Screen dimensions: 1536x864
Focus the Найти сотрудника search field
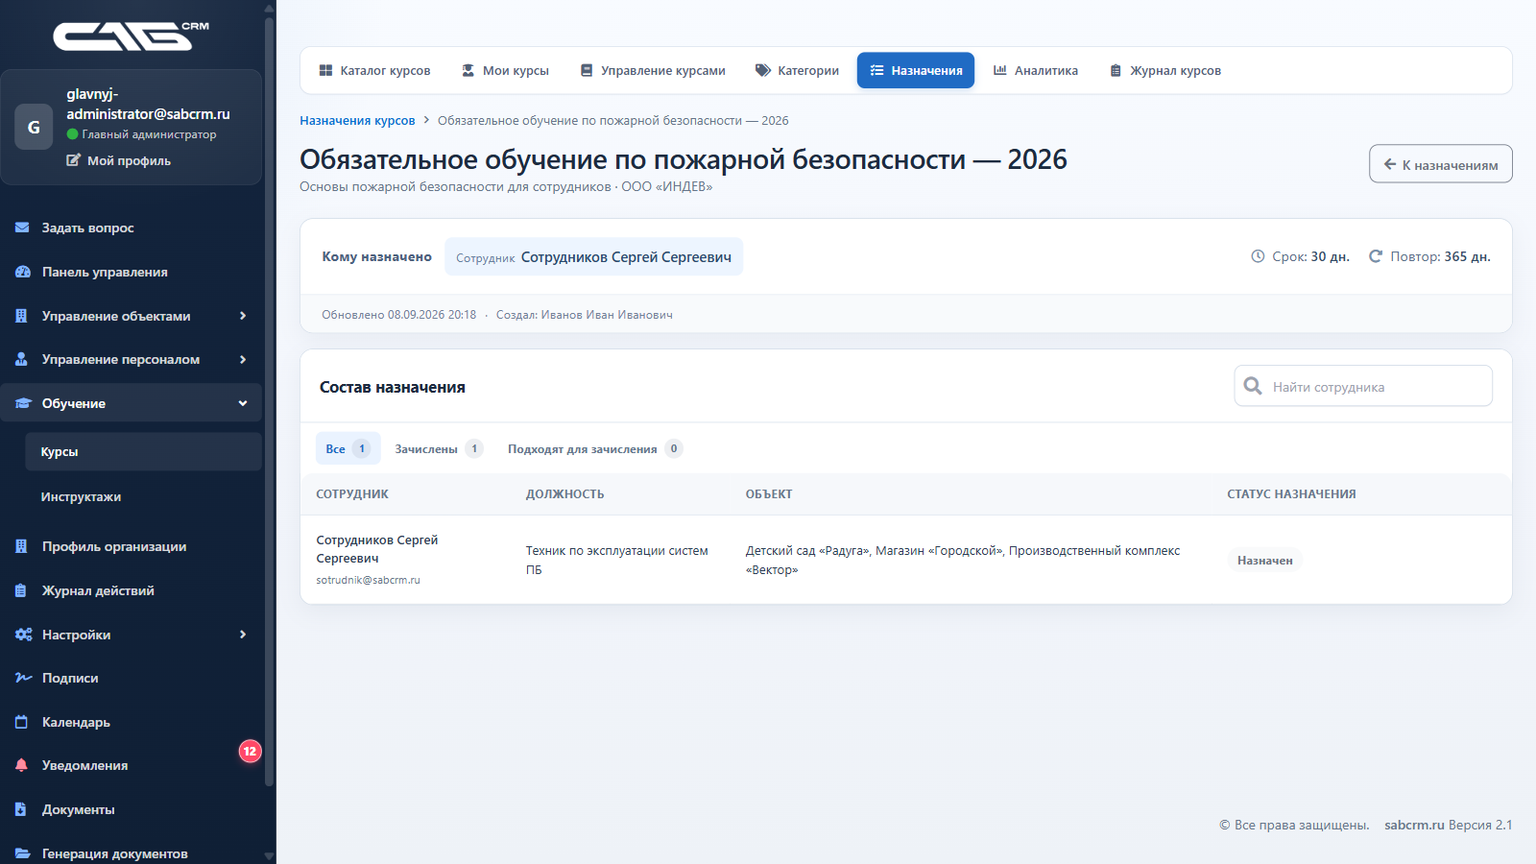pos(1363,386)
